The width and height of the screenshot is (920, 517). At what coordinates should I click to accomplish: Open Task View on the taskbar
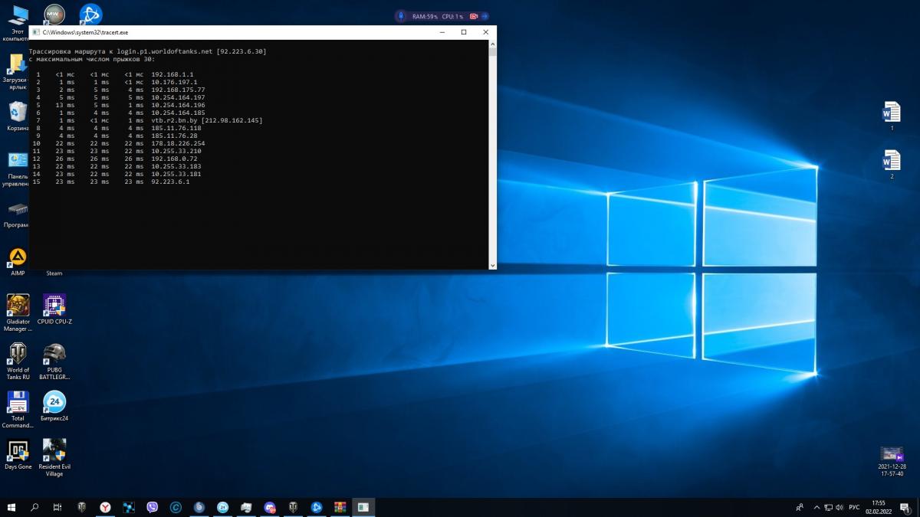tap(58, 507)
